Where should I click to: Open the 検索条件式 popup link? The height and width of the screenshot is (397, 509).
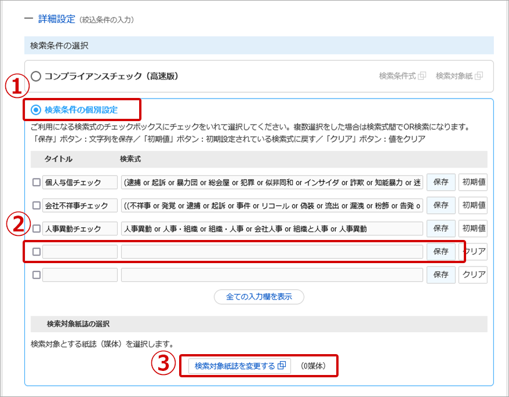tap(402, 76)
